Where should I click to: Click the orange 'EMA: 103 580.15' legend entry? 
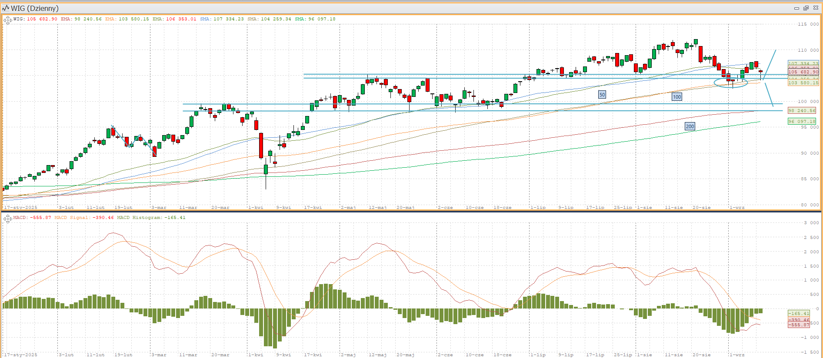(127, 19)
